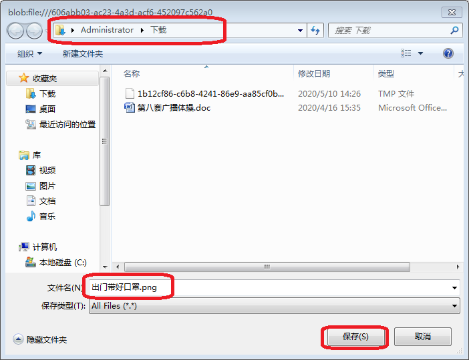Image resolution: width=469 pixels, height=360 pixels.
Task: Collapse via Hide Folders (隐藏文件夹) toggle
Action: pyautogui.click(x=40, y=339)
